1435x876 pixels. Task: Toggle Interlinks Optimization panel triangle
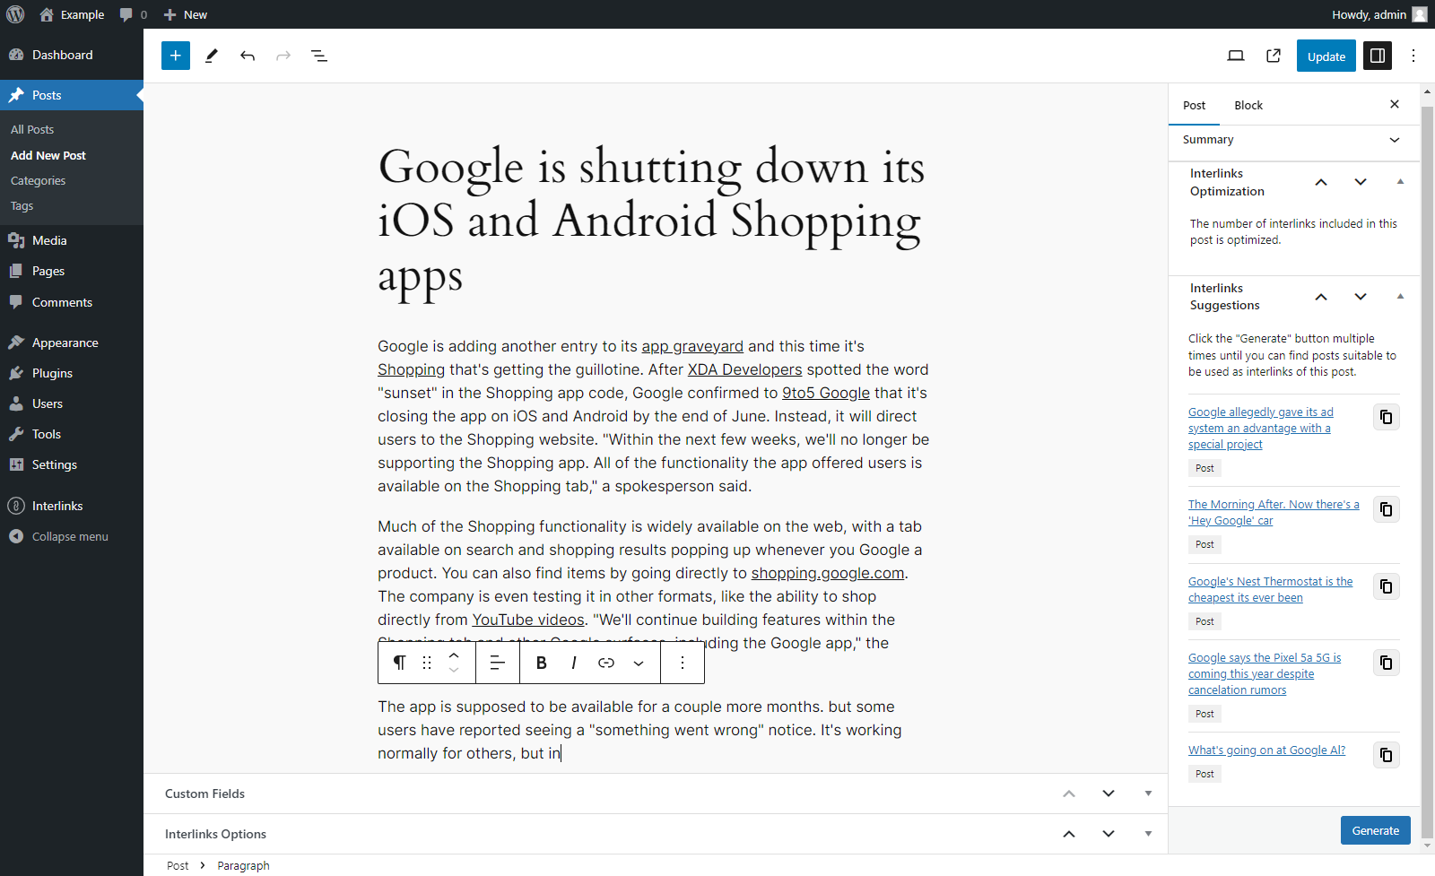(x=1400, y=182)
